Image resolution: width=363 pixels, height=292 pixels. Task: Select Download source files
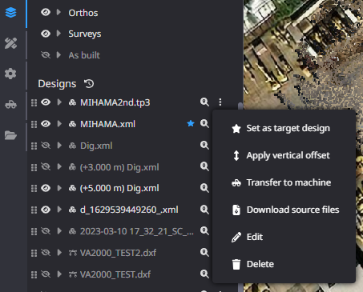coord(284,210)
